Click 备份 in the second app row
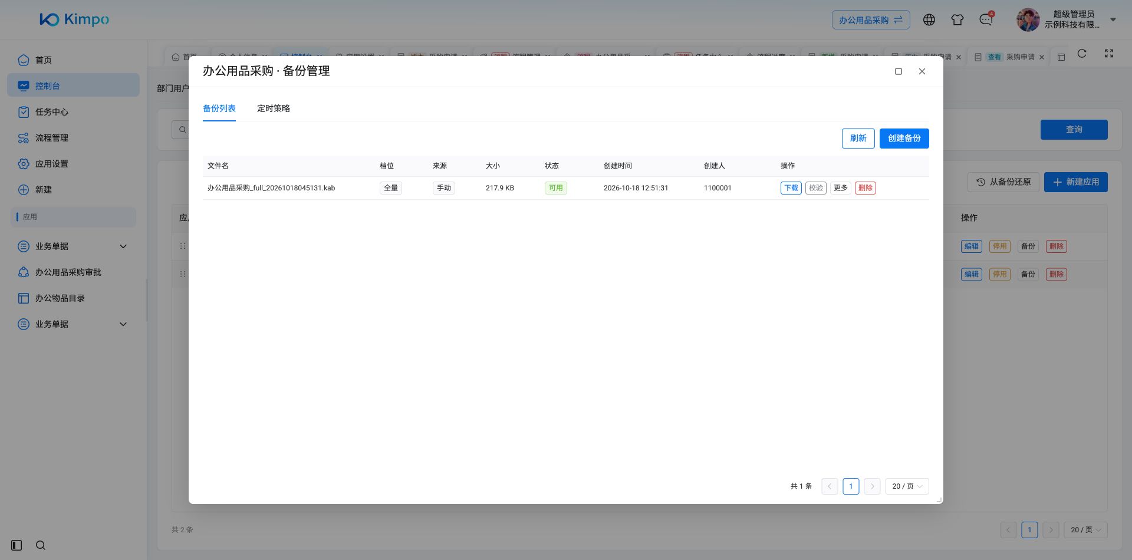Viewport: 1132px width, 560px height. click(x=1028, y=274)
